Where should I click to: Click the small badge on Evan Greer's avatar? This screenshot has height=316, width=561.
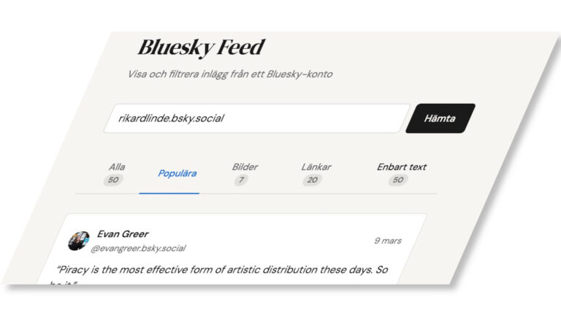85,239
